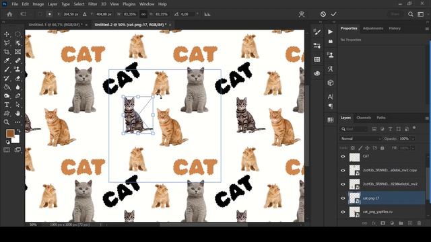The image size is (431, 242).
Task: Open the 3D panel cube icon
Action: (331, 83)
